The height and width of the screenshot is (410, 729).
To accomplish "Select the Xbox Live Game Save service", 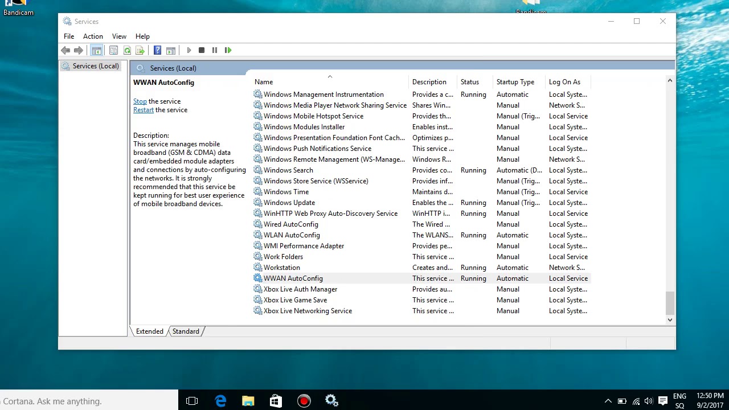I will (x=421, y=300).
